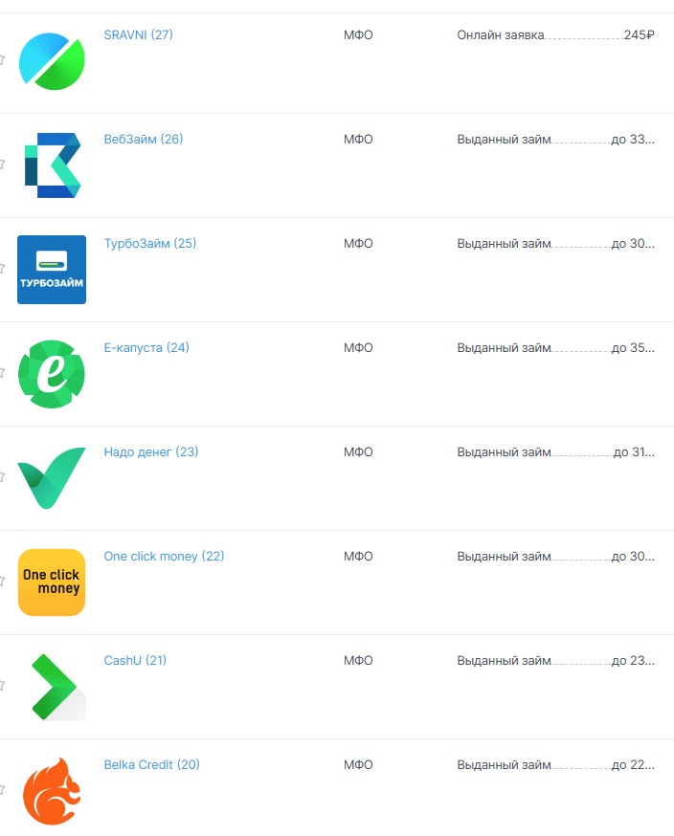Favorite the SRAVNI offer with star
The width and height of the screenshot is (674, 836).
click(2, 59)
